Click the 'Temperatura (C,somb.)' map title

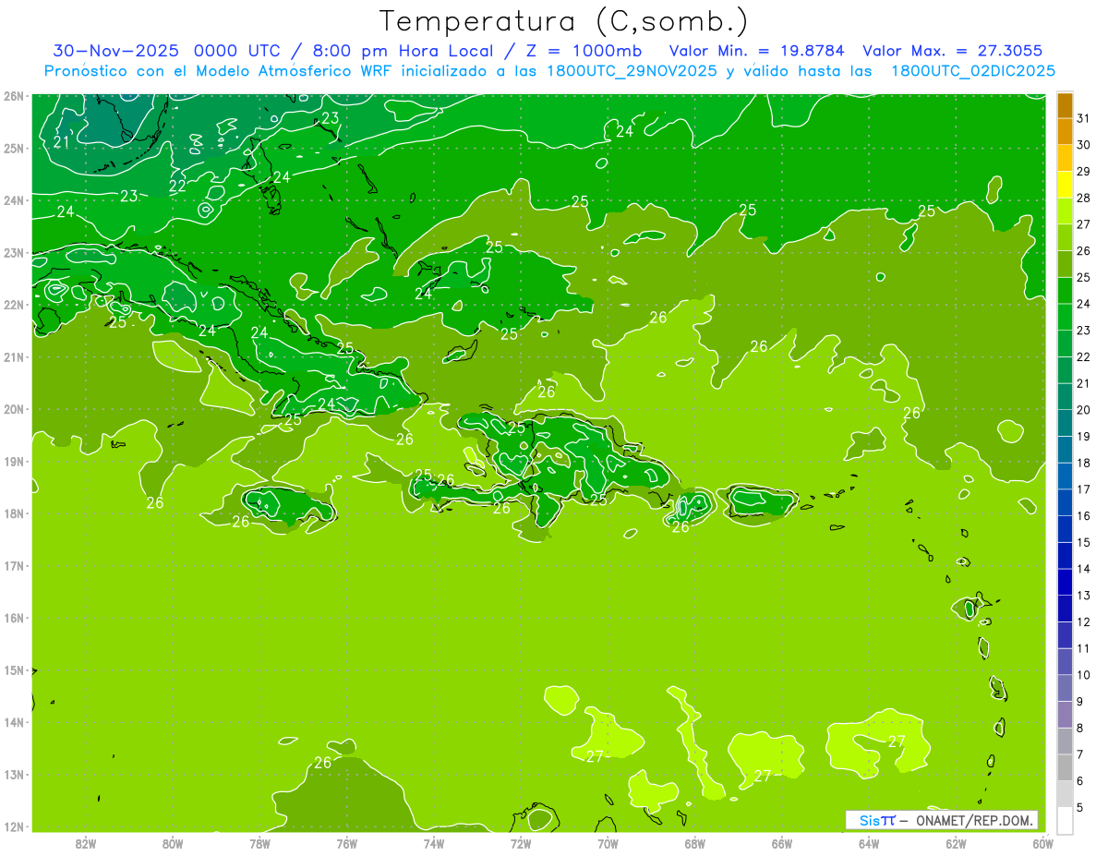[564, 21]
